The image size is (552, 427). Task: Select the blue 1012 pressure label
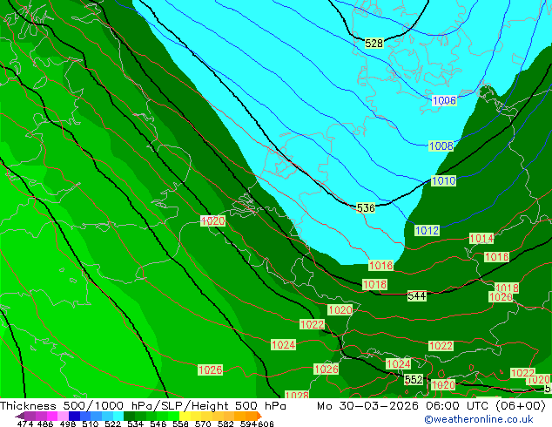pyautogui.click(x=427, y=231)
